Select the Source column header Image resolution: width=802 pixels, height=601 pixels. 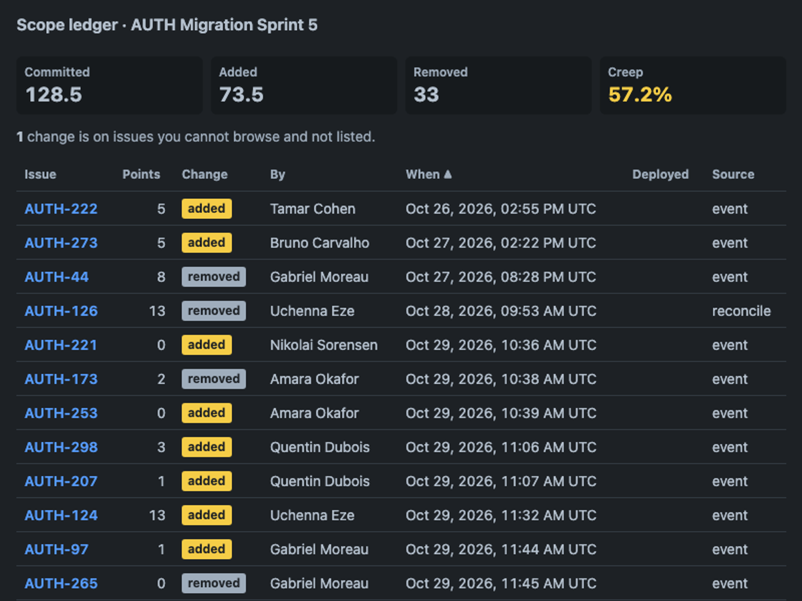(733, 174)
